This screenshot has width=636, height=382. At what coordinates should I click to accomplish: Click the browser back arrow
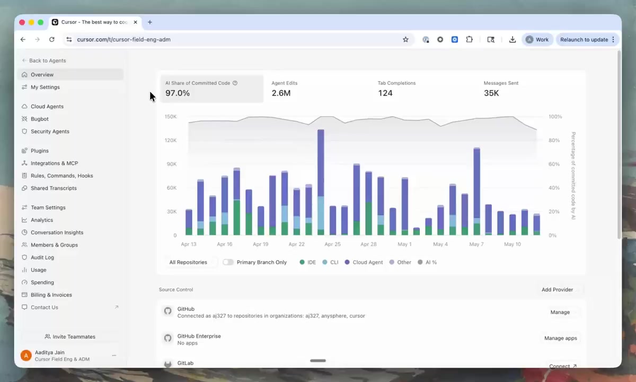coord(23,39)
